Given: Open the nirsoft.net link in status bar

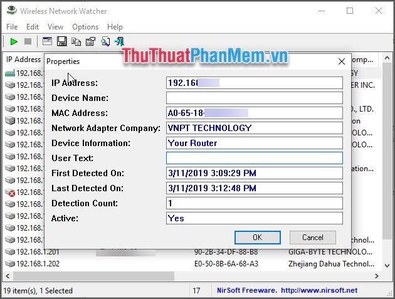Looking at the screenshot, I should [319, 290].
